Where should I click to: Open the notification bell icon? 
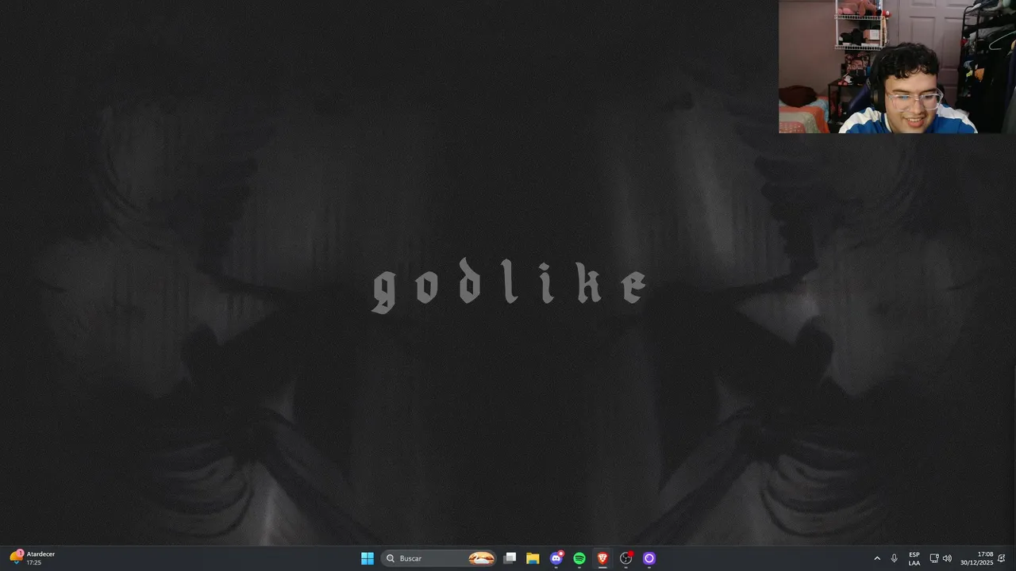[x=1002, y=558]
